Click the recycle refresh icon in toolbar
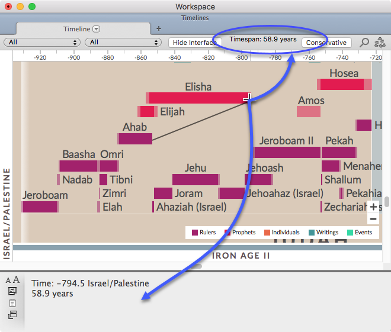The image size is (391, 332). click(x=380, y=43)
